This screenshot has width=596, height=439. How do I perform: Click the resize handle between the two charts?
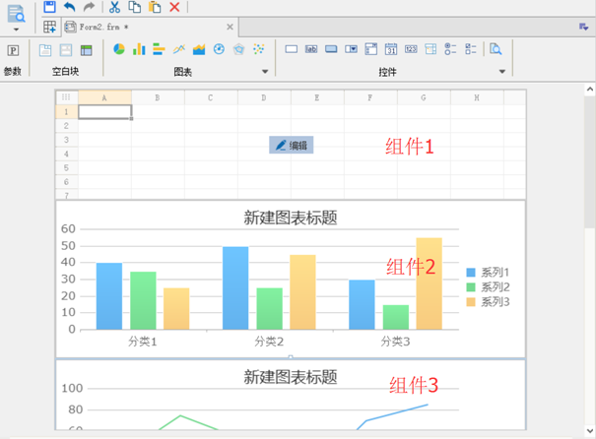[291, 357]
